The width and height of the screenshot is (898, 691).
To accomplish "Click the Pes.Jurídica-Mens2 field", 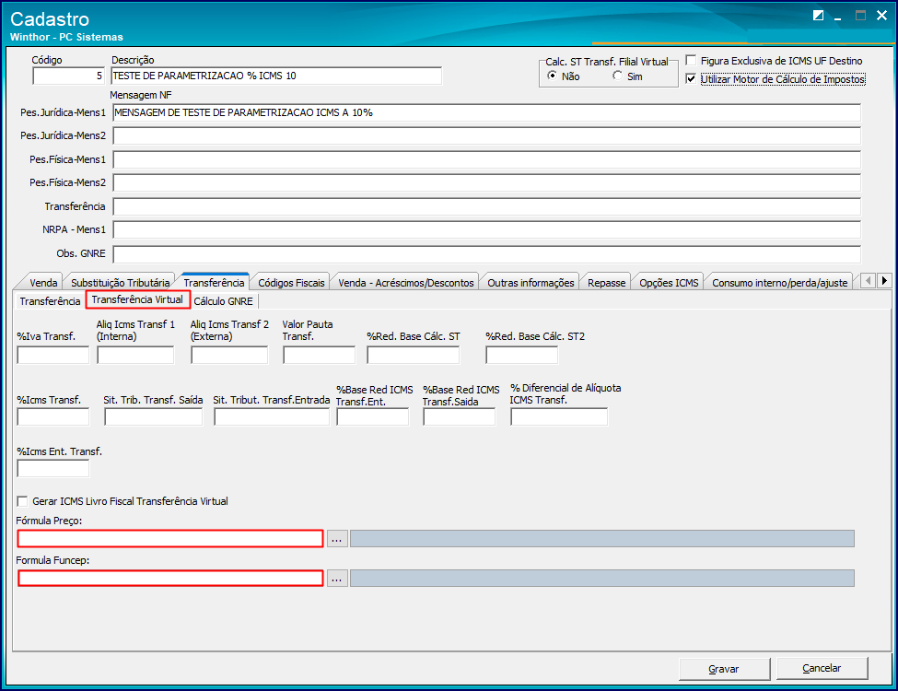I will pyautogui.click(x=487, y=135).
